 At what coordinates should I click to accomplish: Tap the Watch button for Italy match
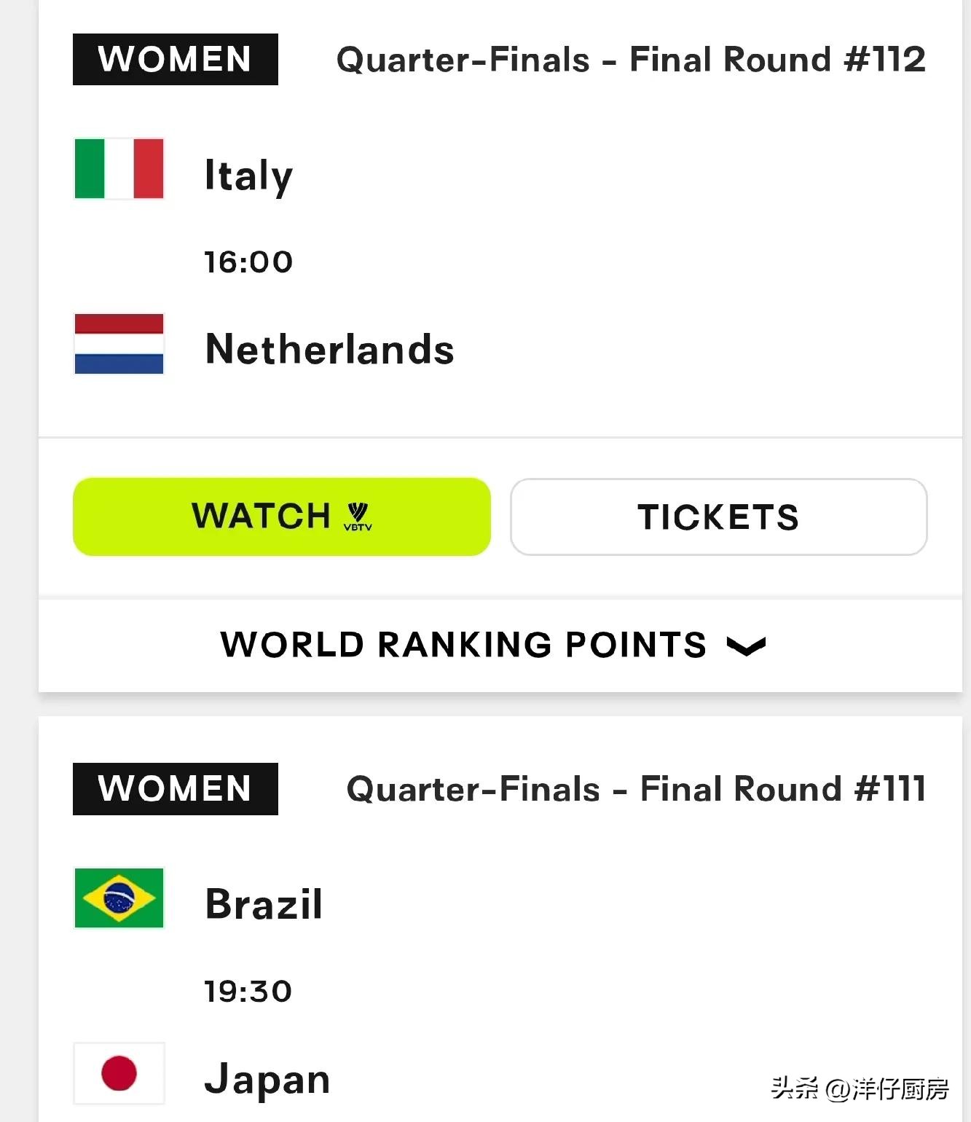tap(282, 517)
